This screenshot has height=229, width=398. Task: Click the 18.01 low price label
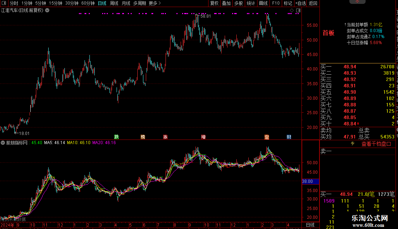click(24, 133)
